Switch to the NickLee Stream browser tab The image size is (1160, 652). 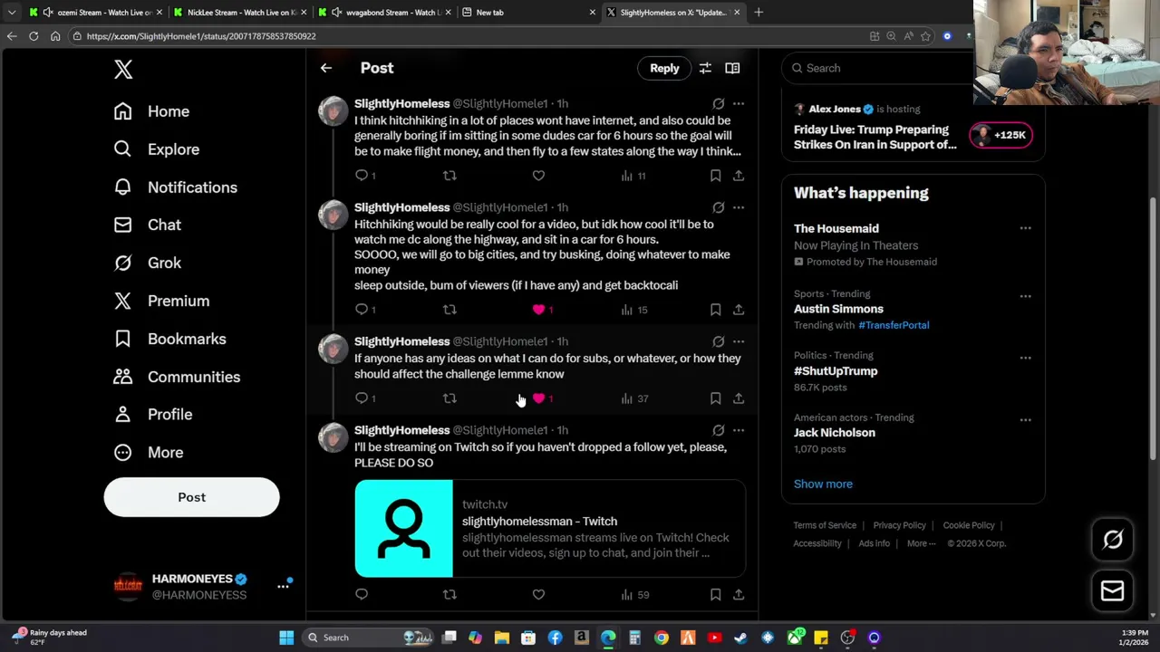pyautogui.click(x=240, y=12)
